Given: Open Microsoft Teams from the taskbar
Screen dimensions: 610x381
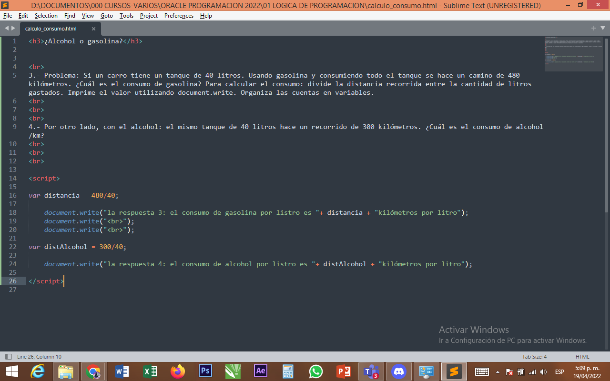Looking at the screenshot, I should click(371, 371).
